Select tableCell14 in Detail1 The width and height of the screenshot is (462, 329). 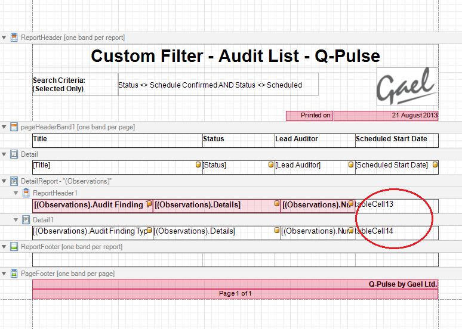[397, 233]
